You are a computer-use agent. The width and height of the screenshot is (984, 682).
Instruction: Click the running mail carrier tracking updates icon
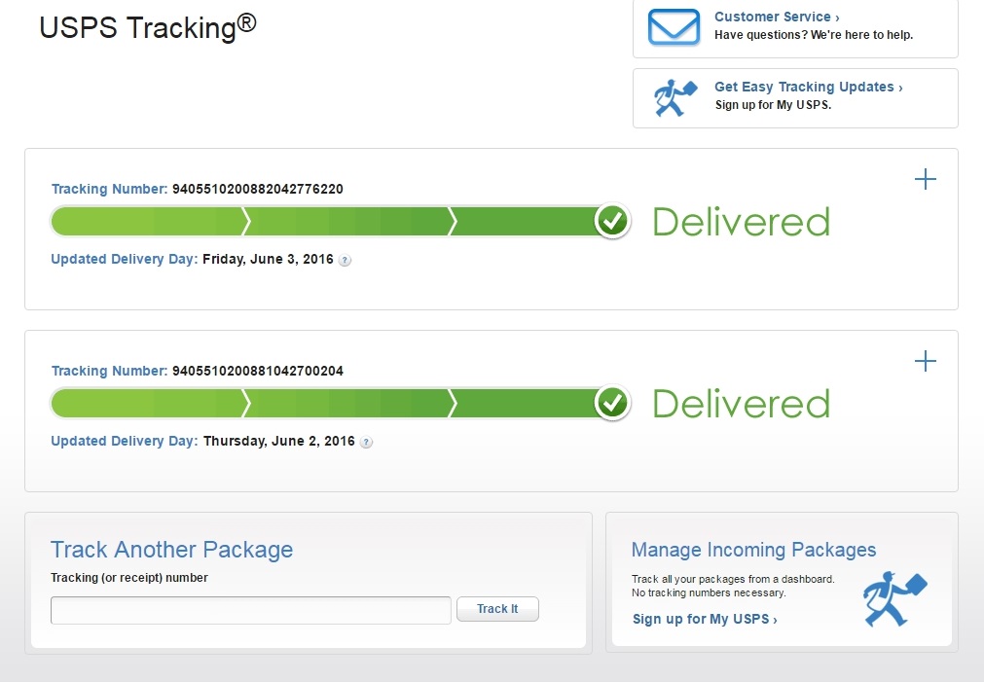[674, 98]
